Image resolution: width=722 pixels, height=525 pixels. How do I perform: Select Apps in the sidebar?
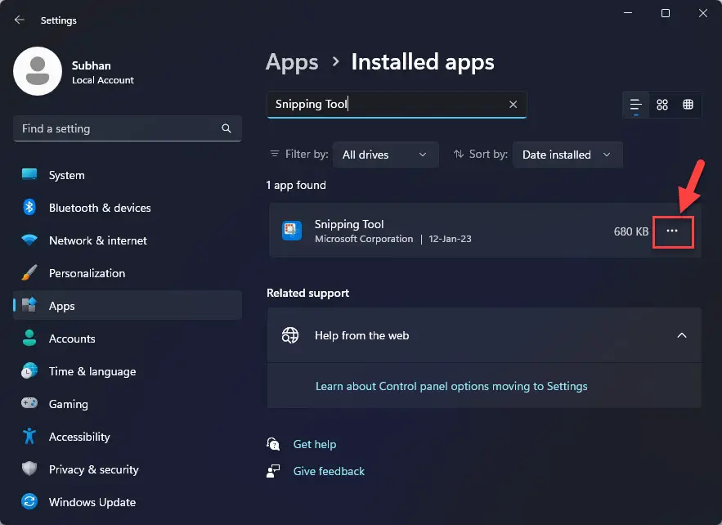(x=128, y=306)
